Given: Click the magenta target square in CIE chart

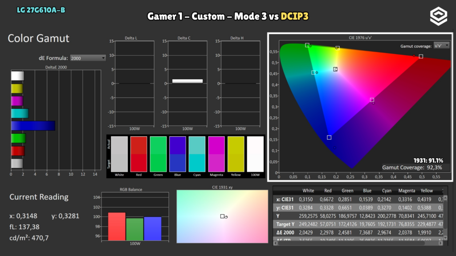Looking at the screenshot, I should click(372, 100).
